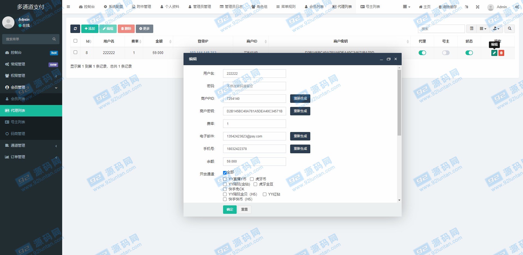The height and width of the screenshot is (255, 523).
Task: Open the export data dropdown
Action: tap(496, 29)
